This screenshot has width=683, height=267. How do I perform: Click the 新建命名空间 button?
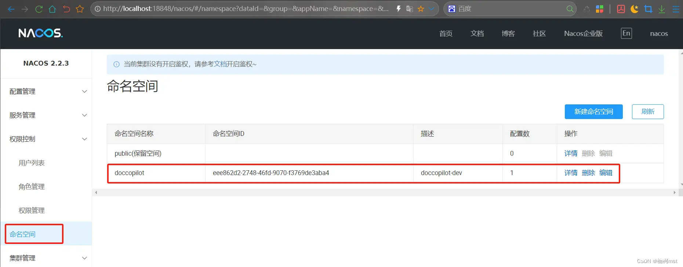tap(593, 112)
